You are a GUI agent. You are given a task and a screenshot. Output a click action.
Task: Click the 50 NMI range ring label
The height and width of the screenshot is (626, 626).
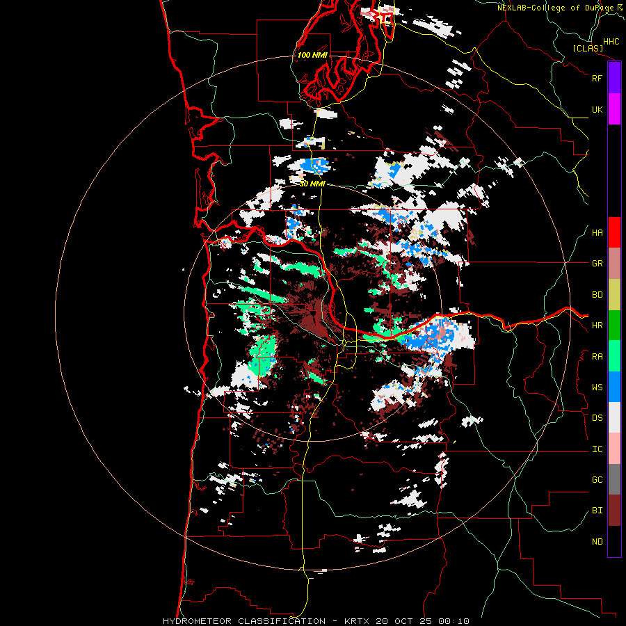pyautogui.click(x=312, y=184)
